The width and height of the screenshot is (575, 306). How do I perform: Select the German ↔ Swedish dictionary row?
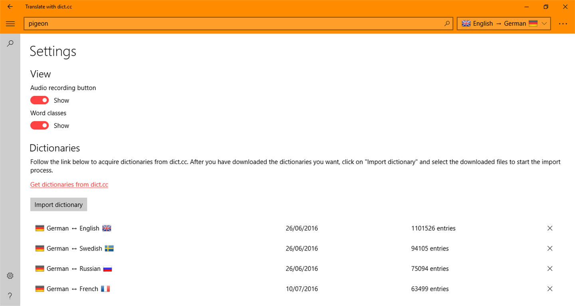pyautogui.click(x=295, y=248)
